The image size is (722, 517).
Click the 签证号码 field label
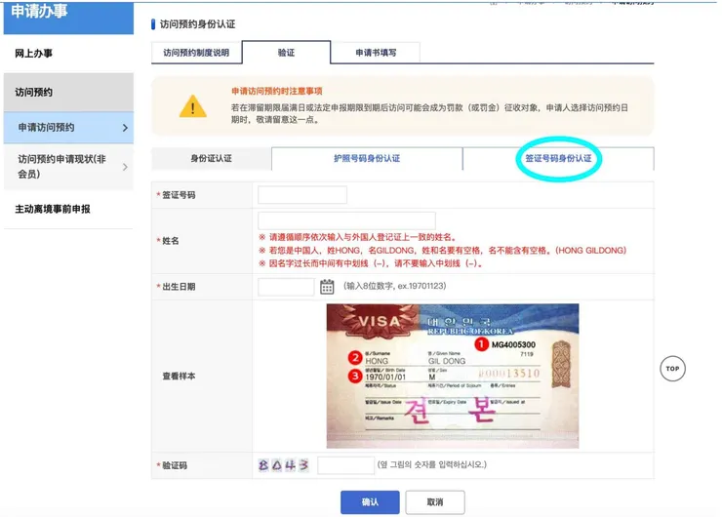(x=179, y=195)
